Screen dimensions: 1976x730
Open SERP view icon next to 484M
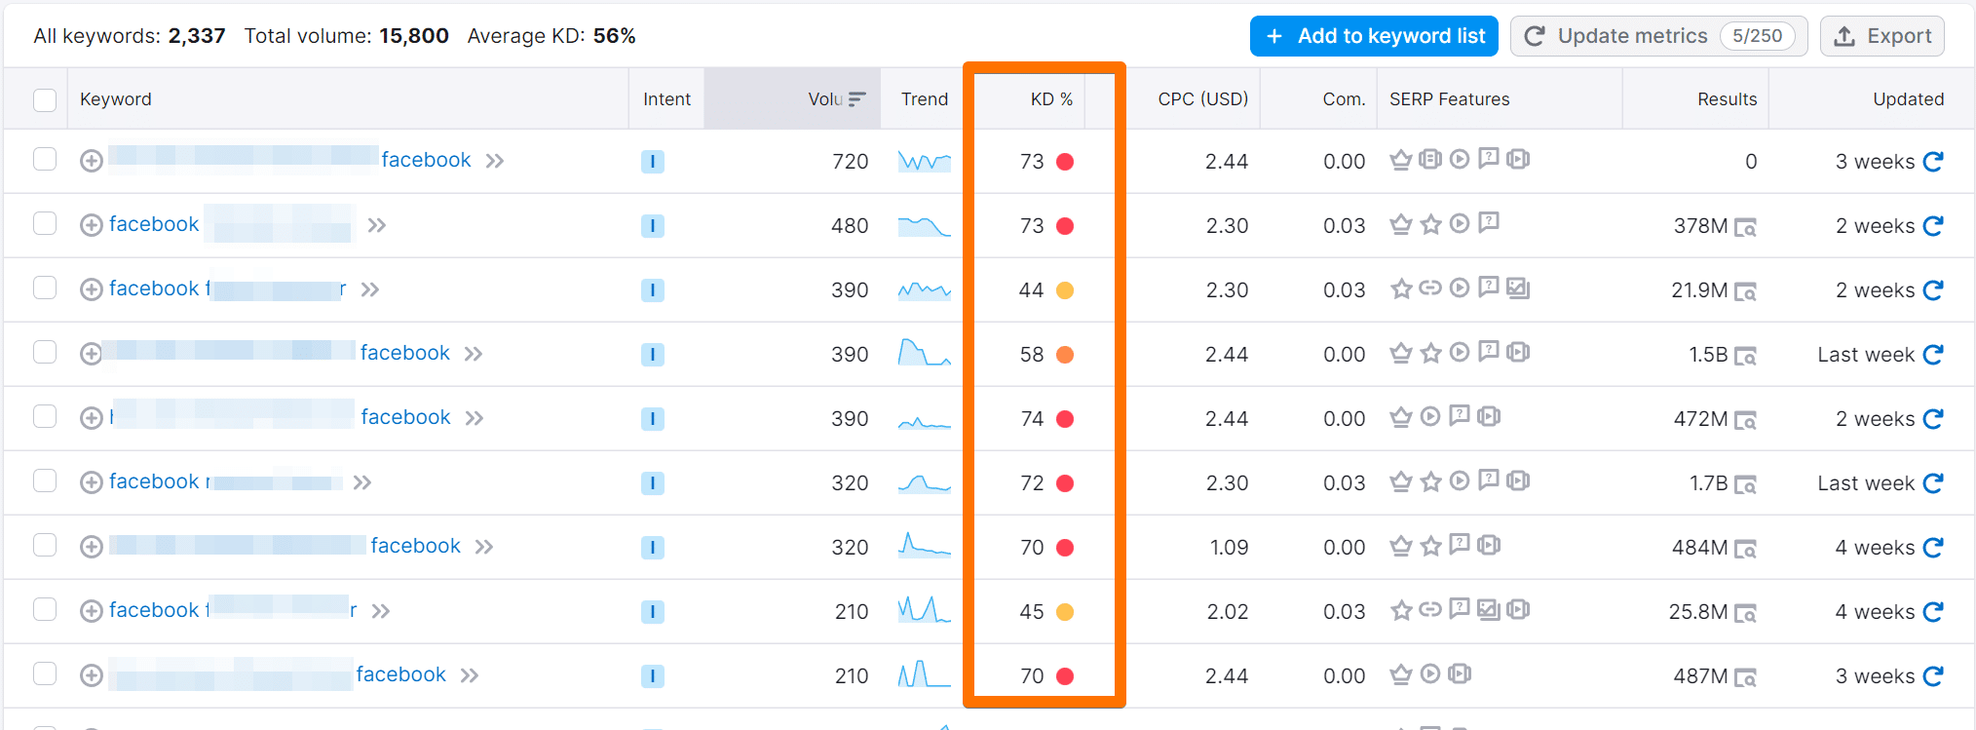click(x=1746, y=549)
